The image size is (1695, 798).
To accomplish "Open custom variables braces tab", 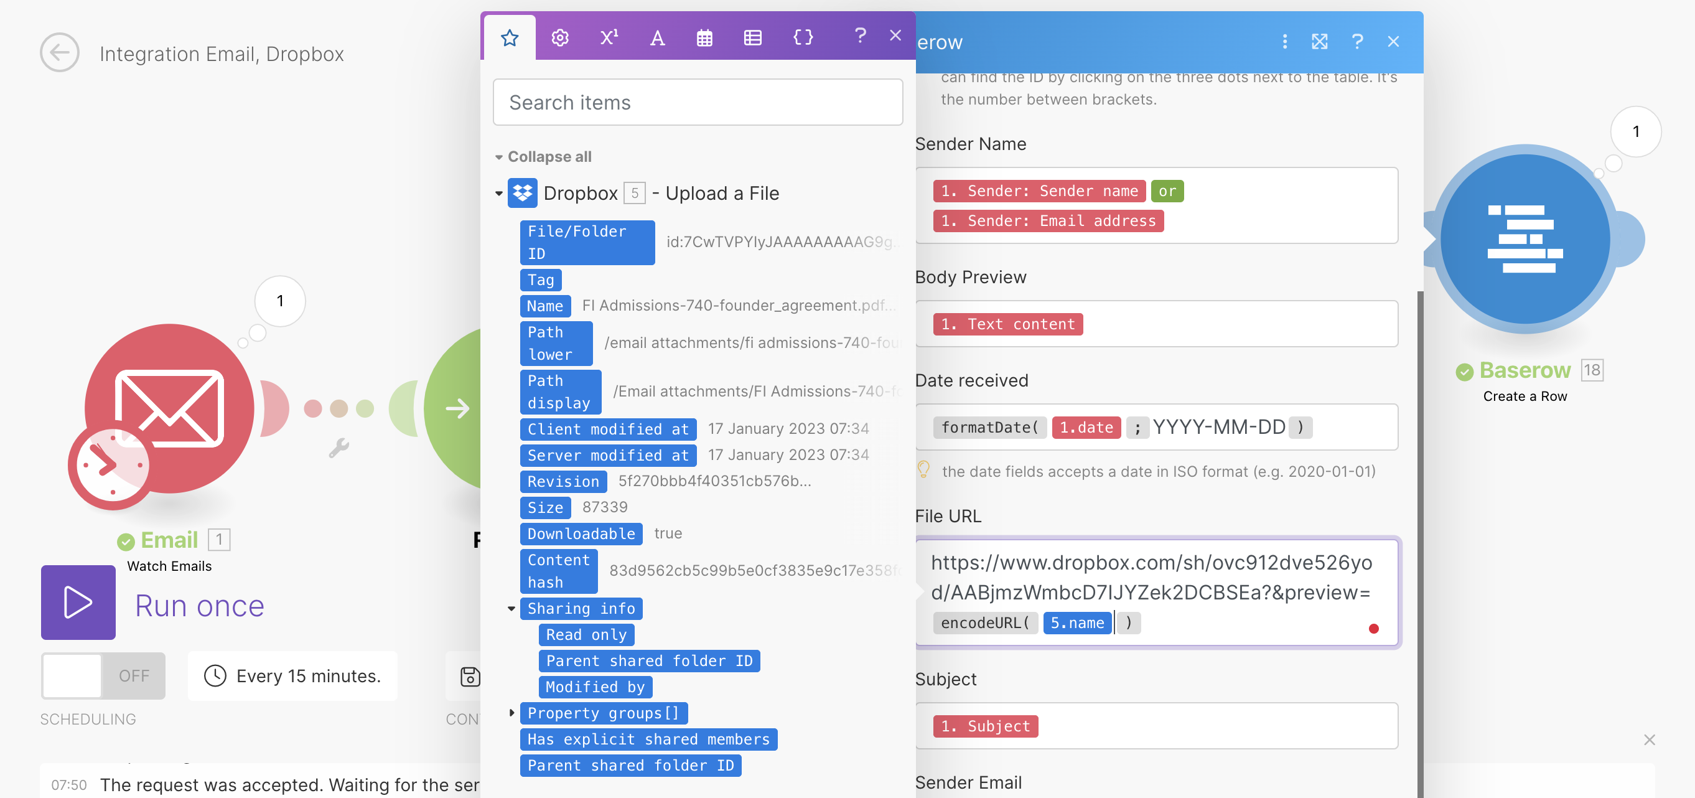I will point(802,37).
